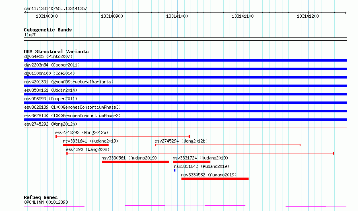Click the RefSeq Genes track title
The width and height of the screenshot is (358, 211).
(41, 197)
